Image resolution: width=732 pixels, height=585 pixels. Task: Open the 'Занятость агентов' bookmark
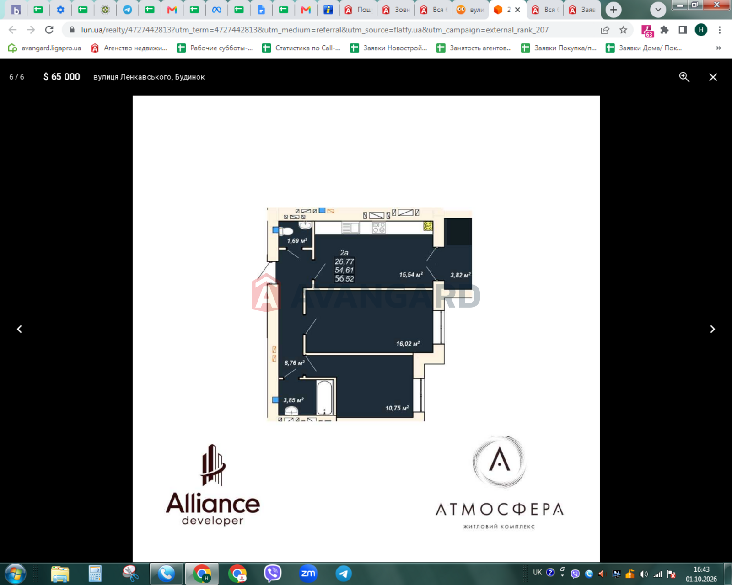474,48
